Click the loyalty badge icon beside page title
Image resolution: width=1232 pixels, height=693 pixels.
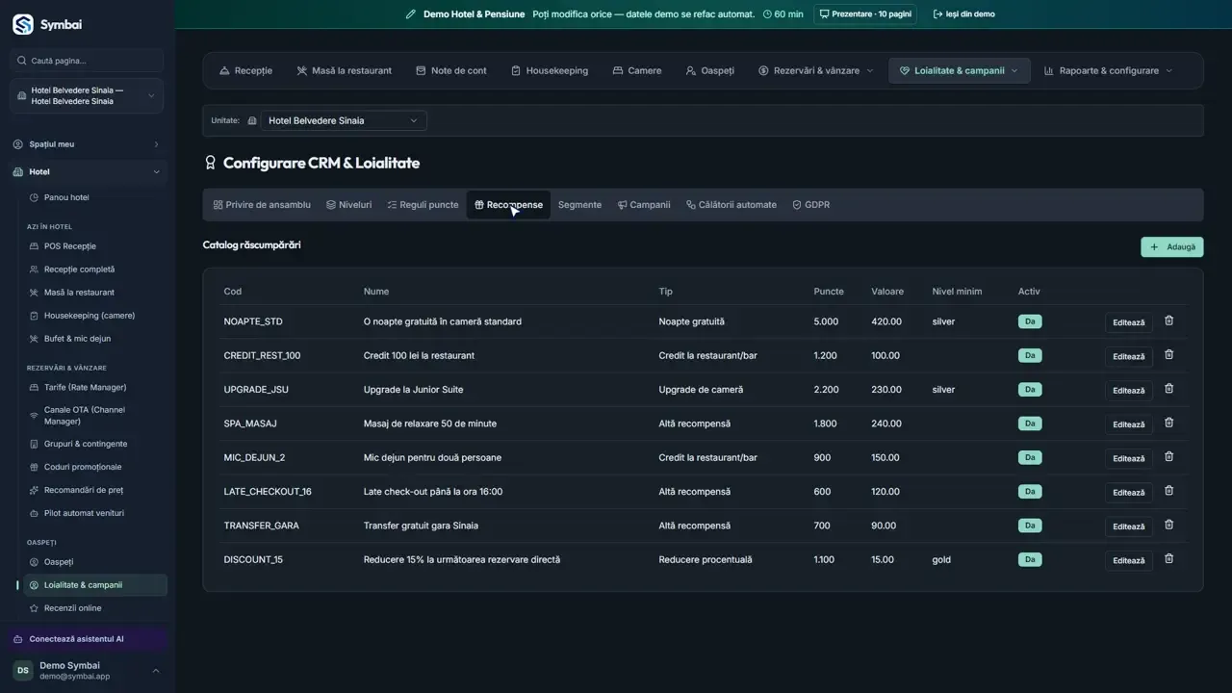click(210, 163)
